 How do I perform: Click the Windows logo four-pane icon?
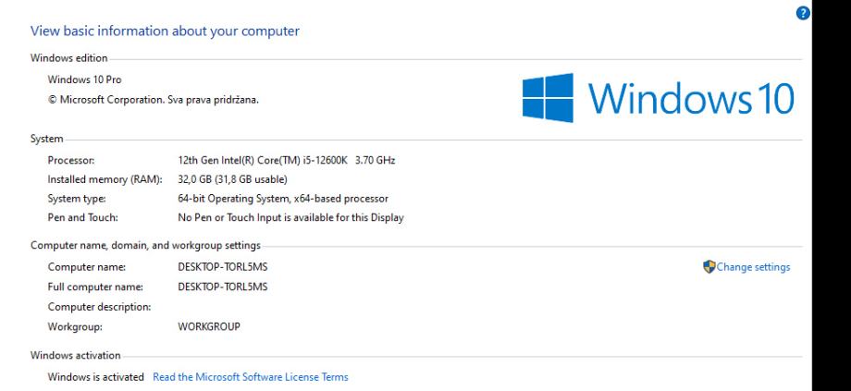point(547,97)
